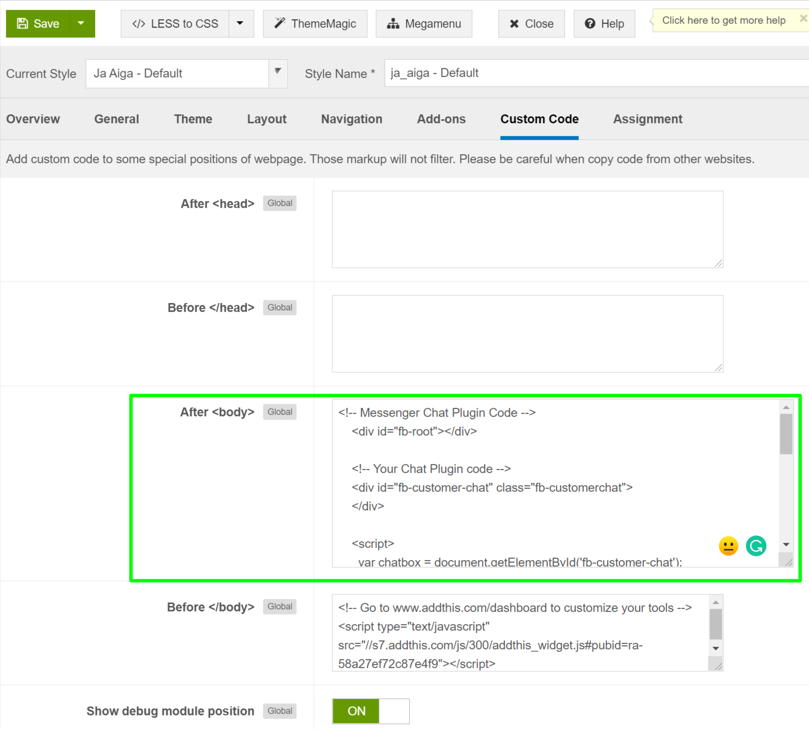Click the '<div id="fb-root"></div>' code line
This screenshot has height=729, width=809.
[x=414, y=431]
